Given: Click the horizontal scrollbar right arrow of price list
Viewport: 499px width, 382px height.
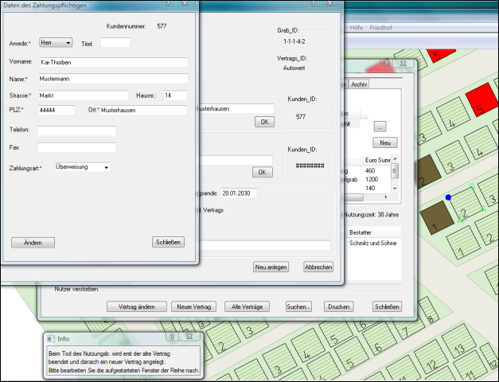Looking at the screenshot, I should point(386,197).
